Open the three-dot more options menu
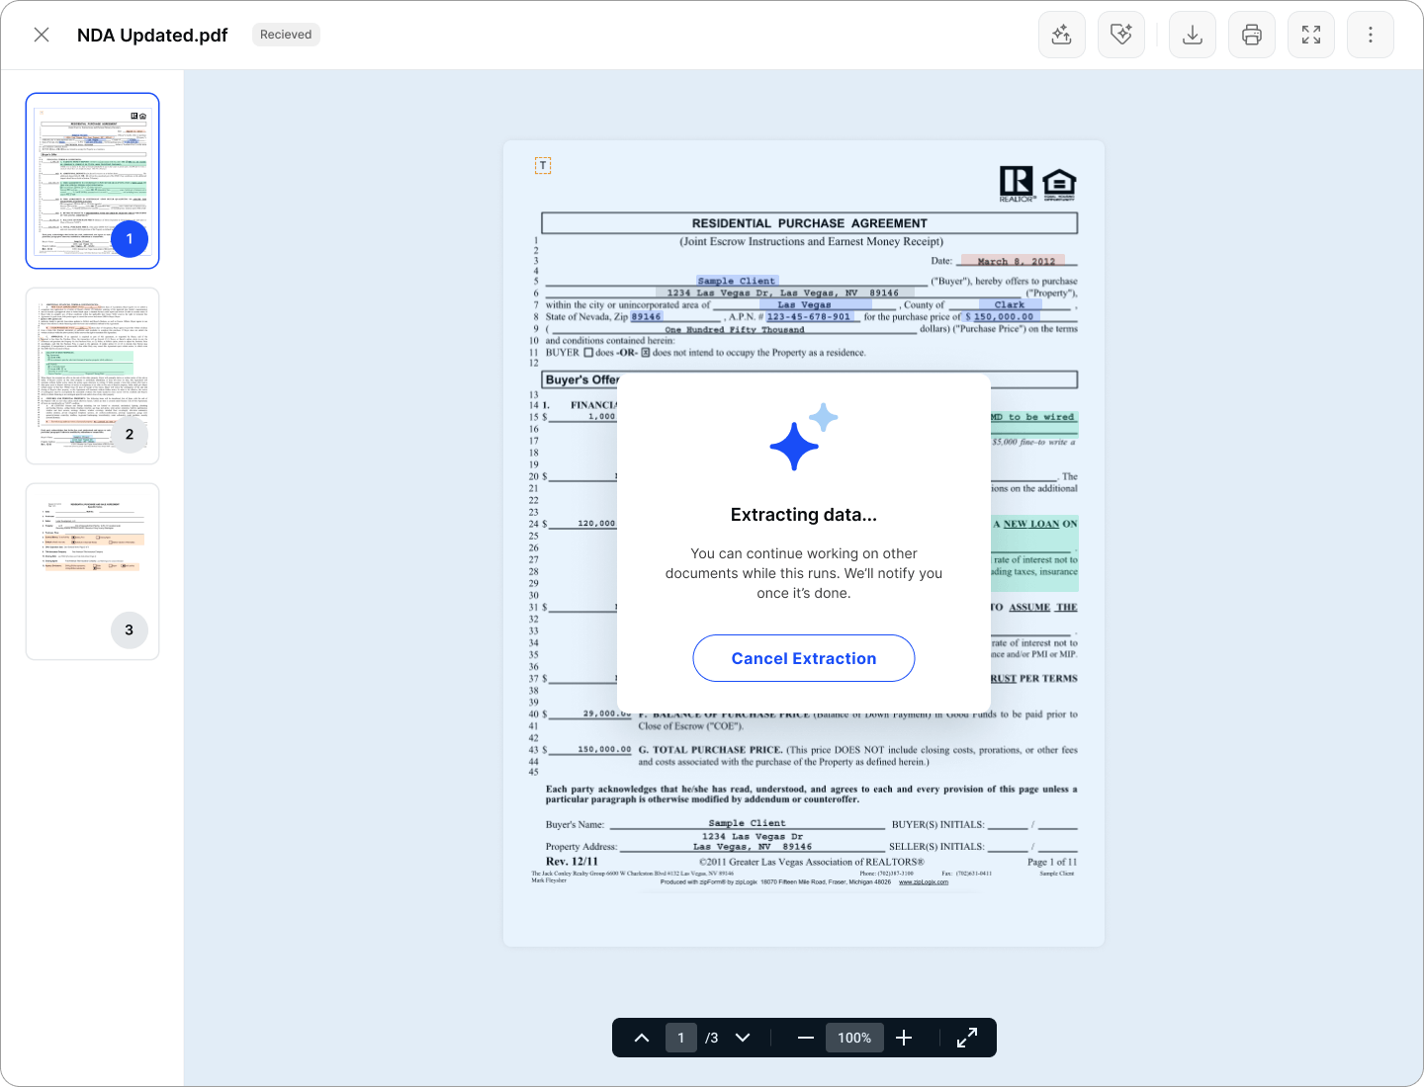 click(x=1371, y=36)
